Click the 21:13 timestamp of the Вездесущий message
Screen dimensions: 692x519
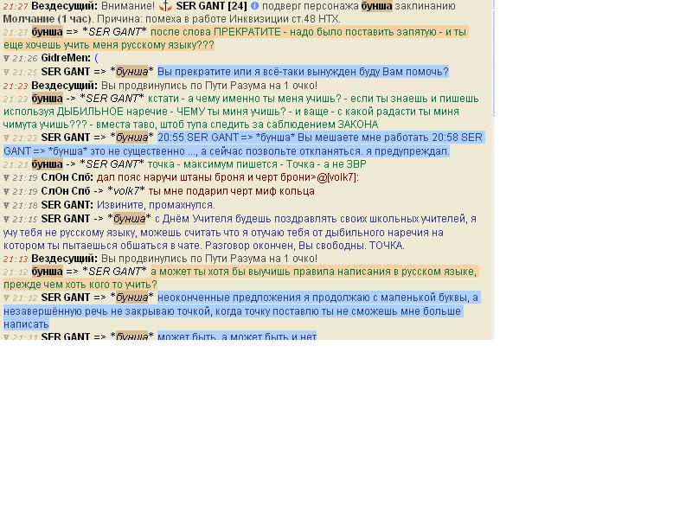pos(15,259)
